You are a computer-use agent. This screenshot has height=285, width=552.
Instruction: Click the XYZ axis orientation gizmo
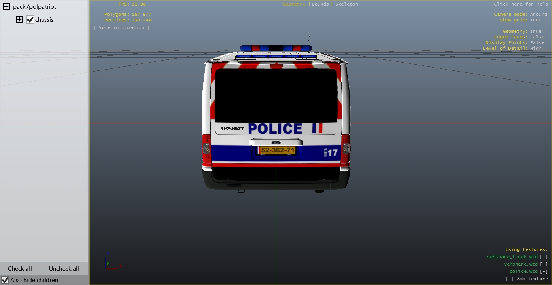[113, 261]
